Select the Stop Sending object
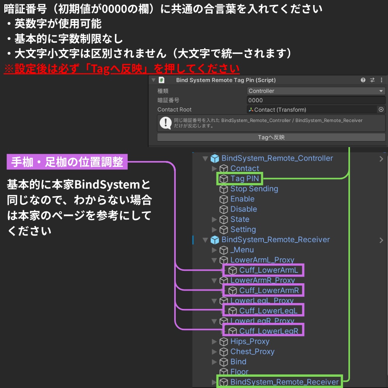The image size is (388, 388). [x=254, y=189]
